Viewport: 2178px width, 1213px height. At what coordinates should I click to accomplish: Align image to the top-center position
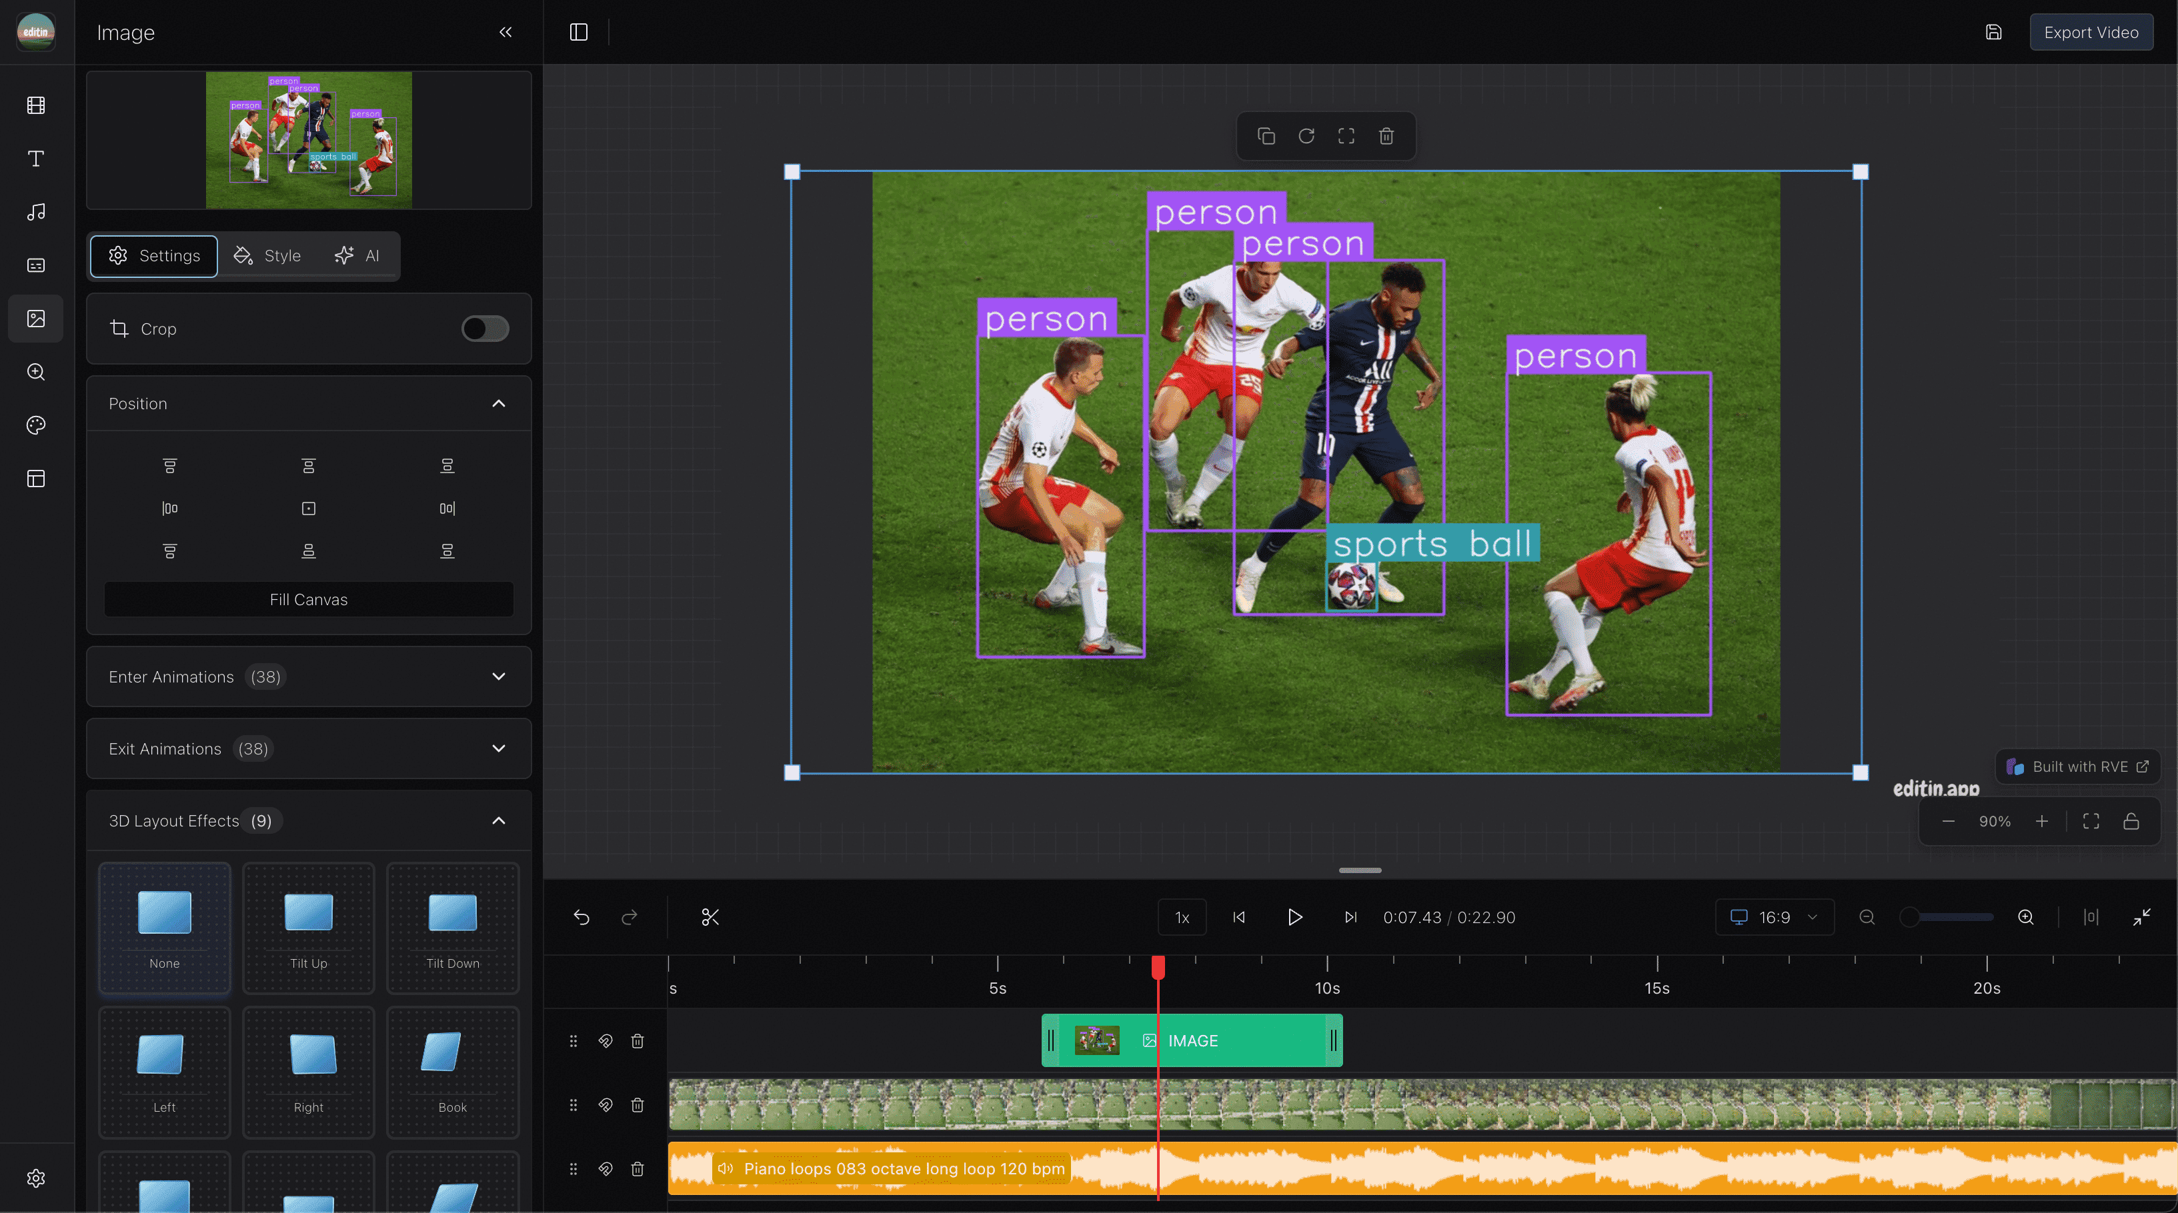[x=309, y=466]
